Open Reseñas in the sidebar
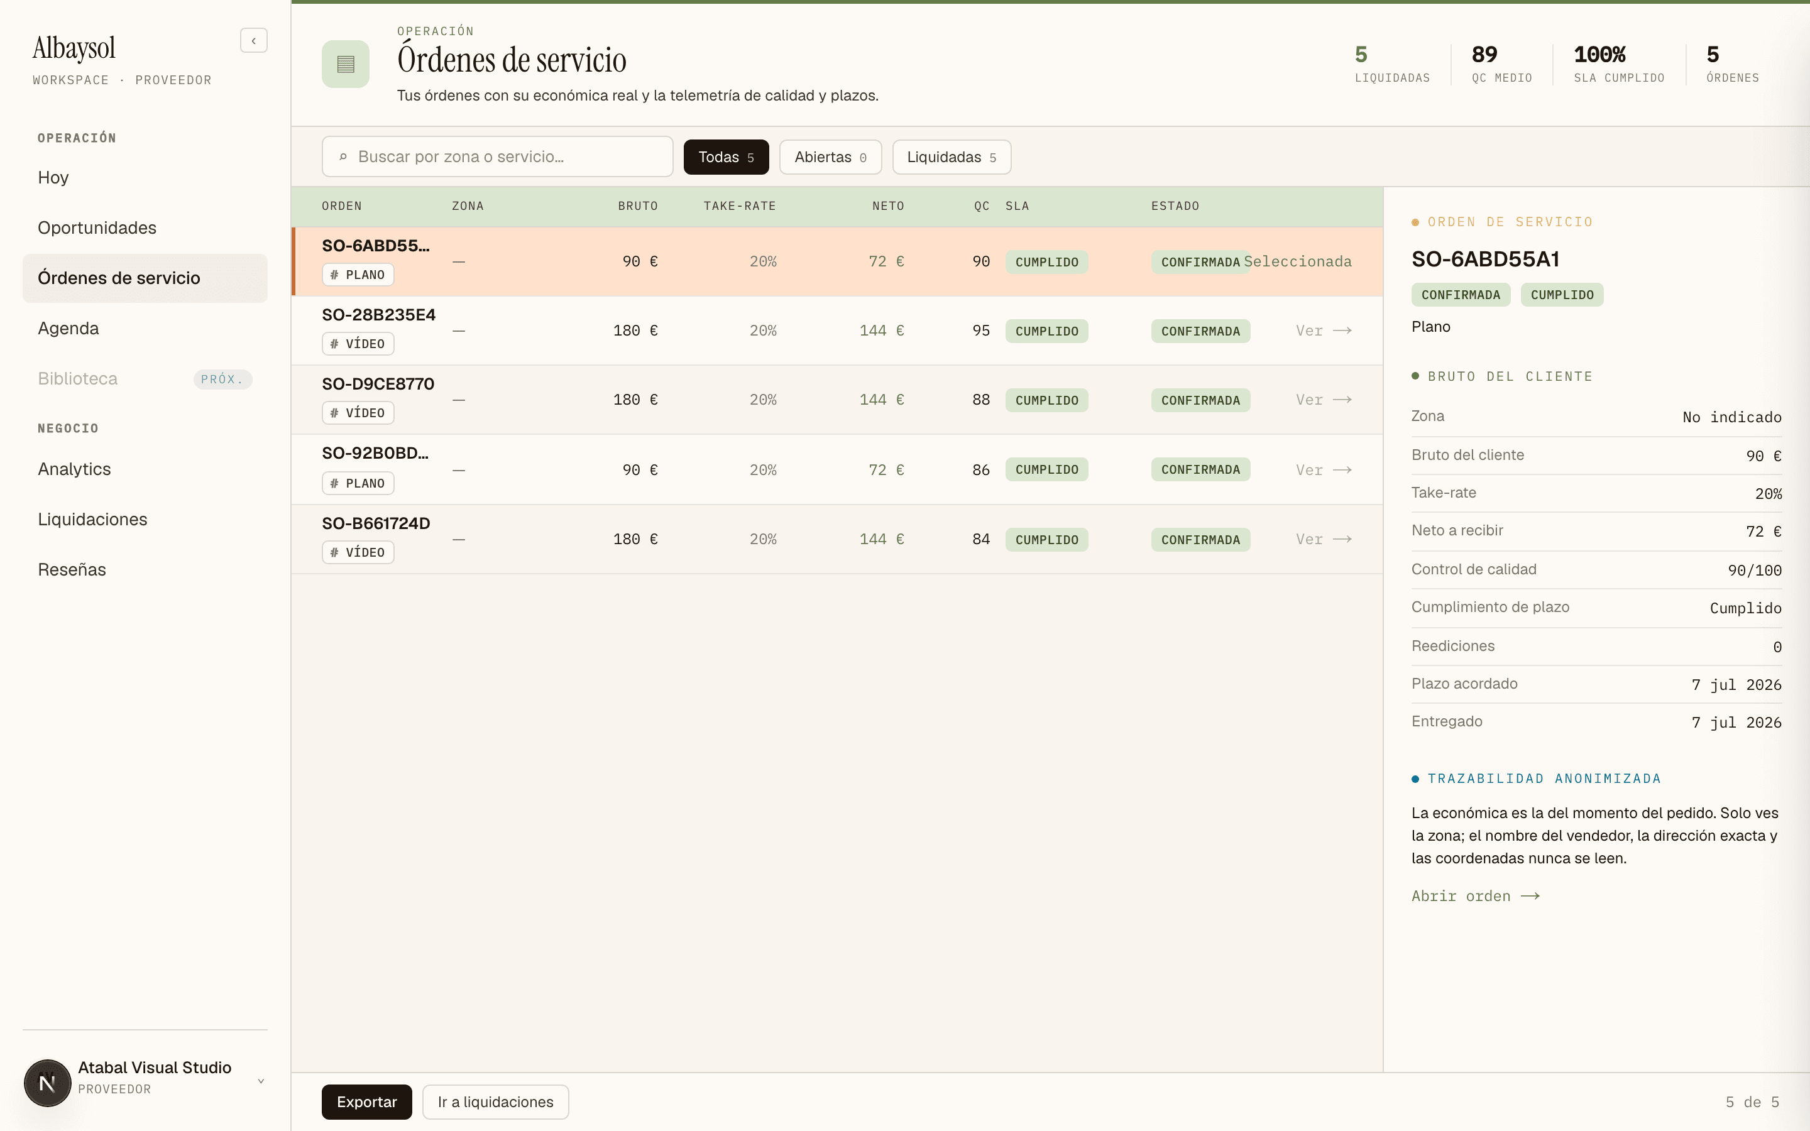 click(145, 569)
